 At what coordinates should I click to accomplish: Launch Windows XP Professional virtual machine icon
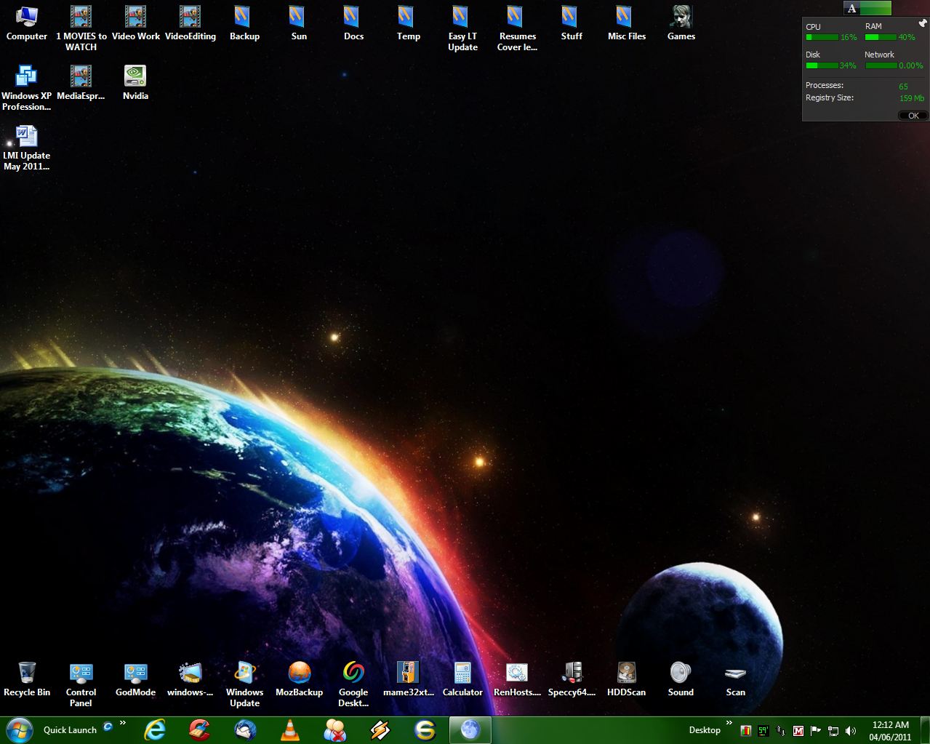(27, 88)
